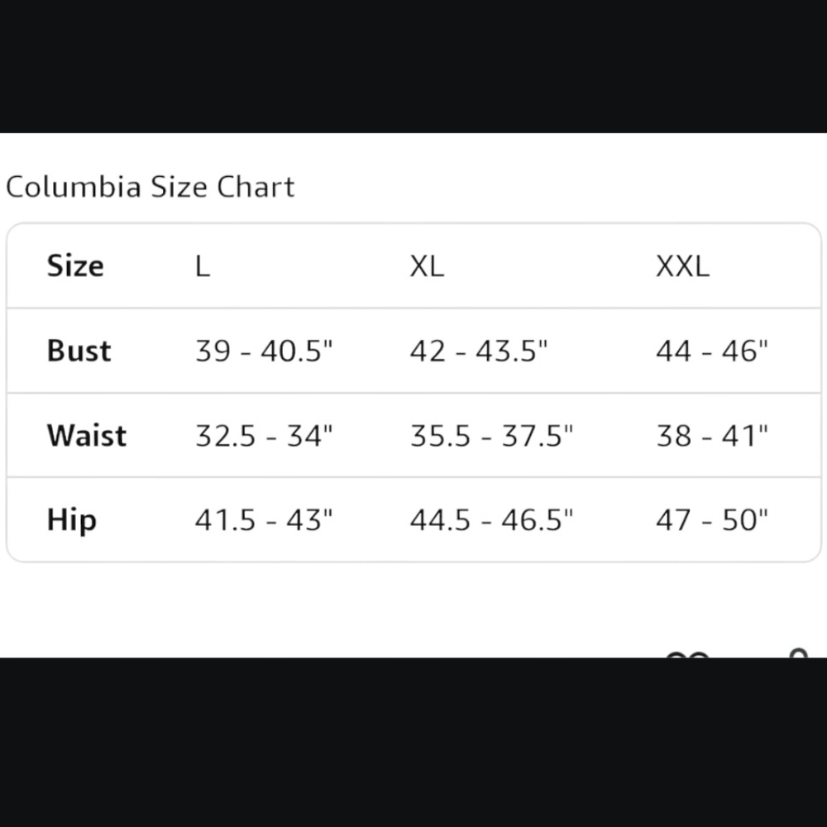Choose the L size column header
The height and width of the screenshot is (827, 827).
tap(203, 265)
